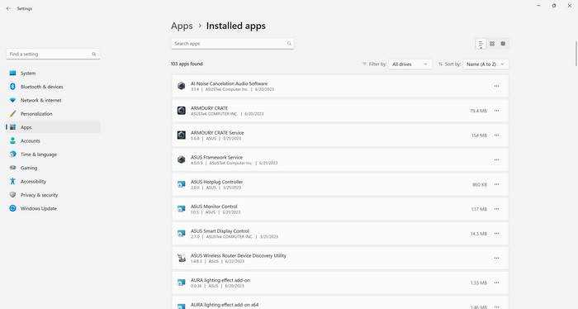Click the ASUS Monitor Control app icon
The width and height of the screenshot is (578, 309).
pos(182,209)
